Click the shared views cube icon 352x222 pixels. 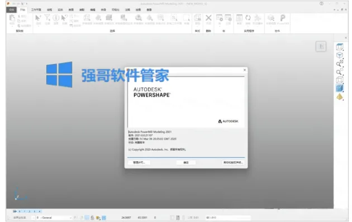pos(271,18)
